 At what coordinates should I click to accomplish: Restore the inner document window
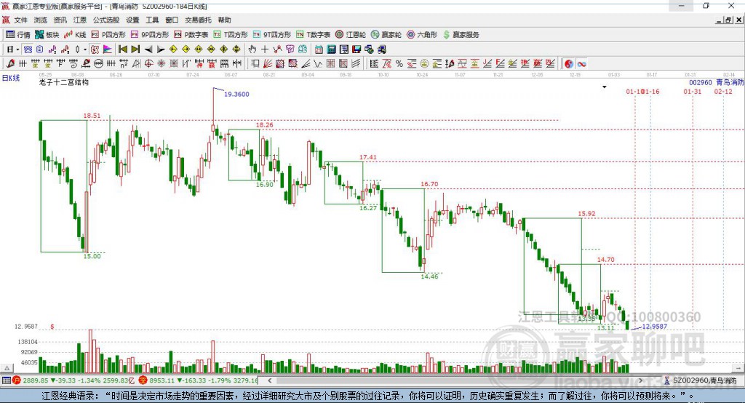pyautogui.click(x=728, y=20)
